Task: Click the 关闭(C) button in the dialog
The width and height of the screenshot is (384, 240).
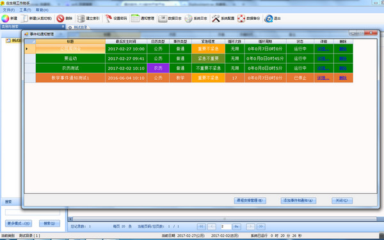Action: (342, 200)
